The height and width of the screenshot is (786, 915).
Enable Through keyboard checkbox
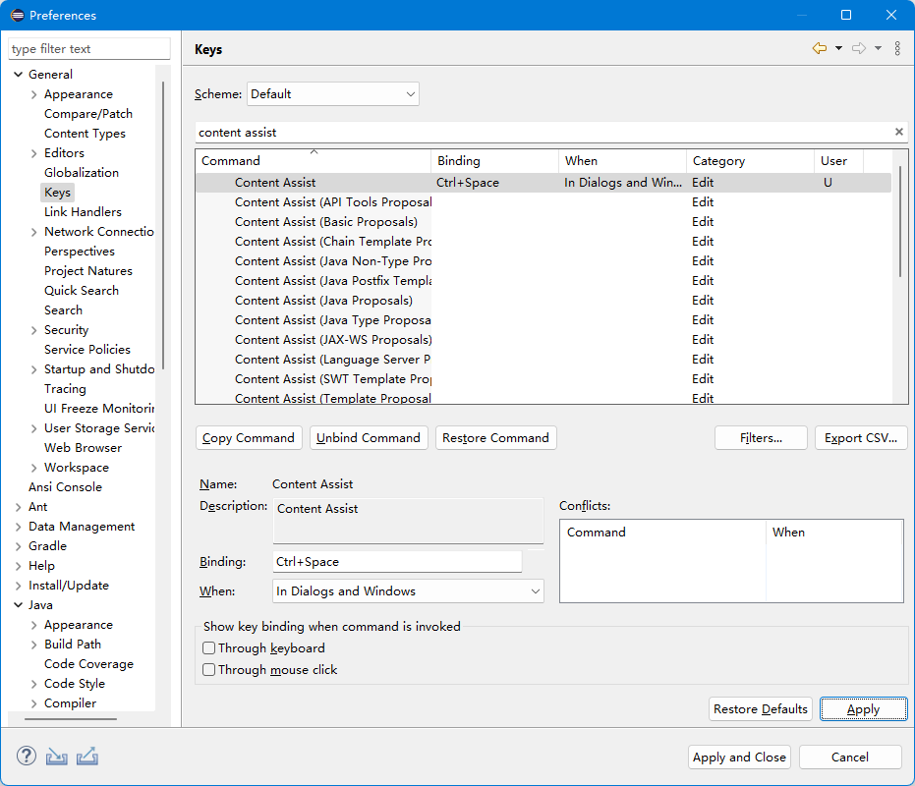pyautogui.click(x=209, y=648)
